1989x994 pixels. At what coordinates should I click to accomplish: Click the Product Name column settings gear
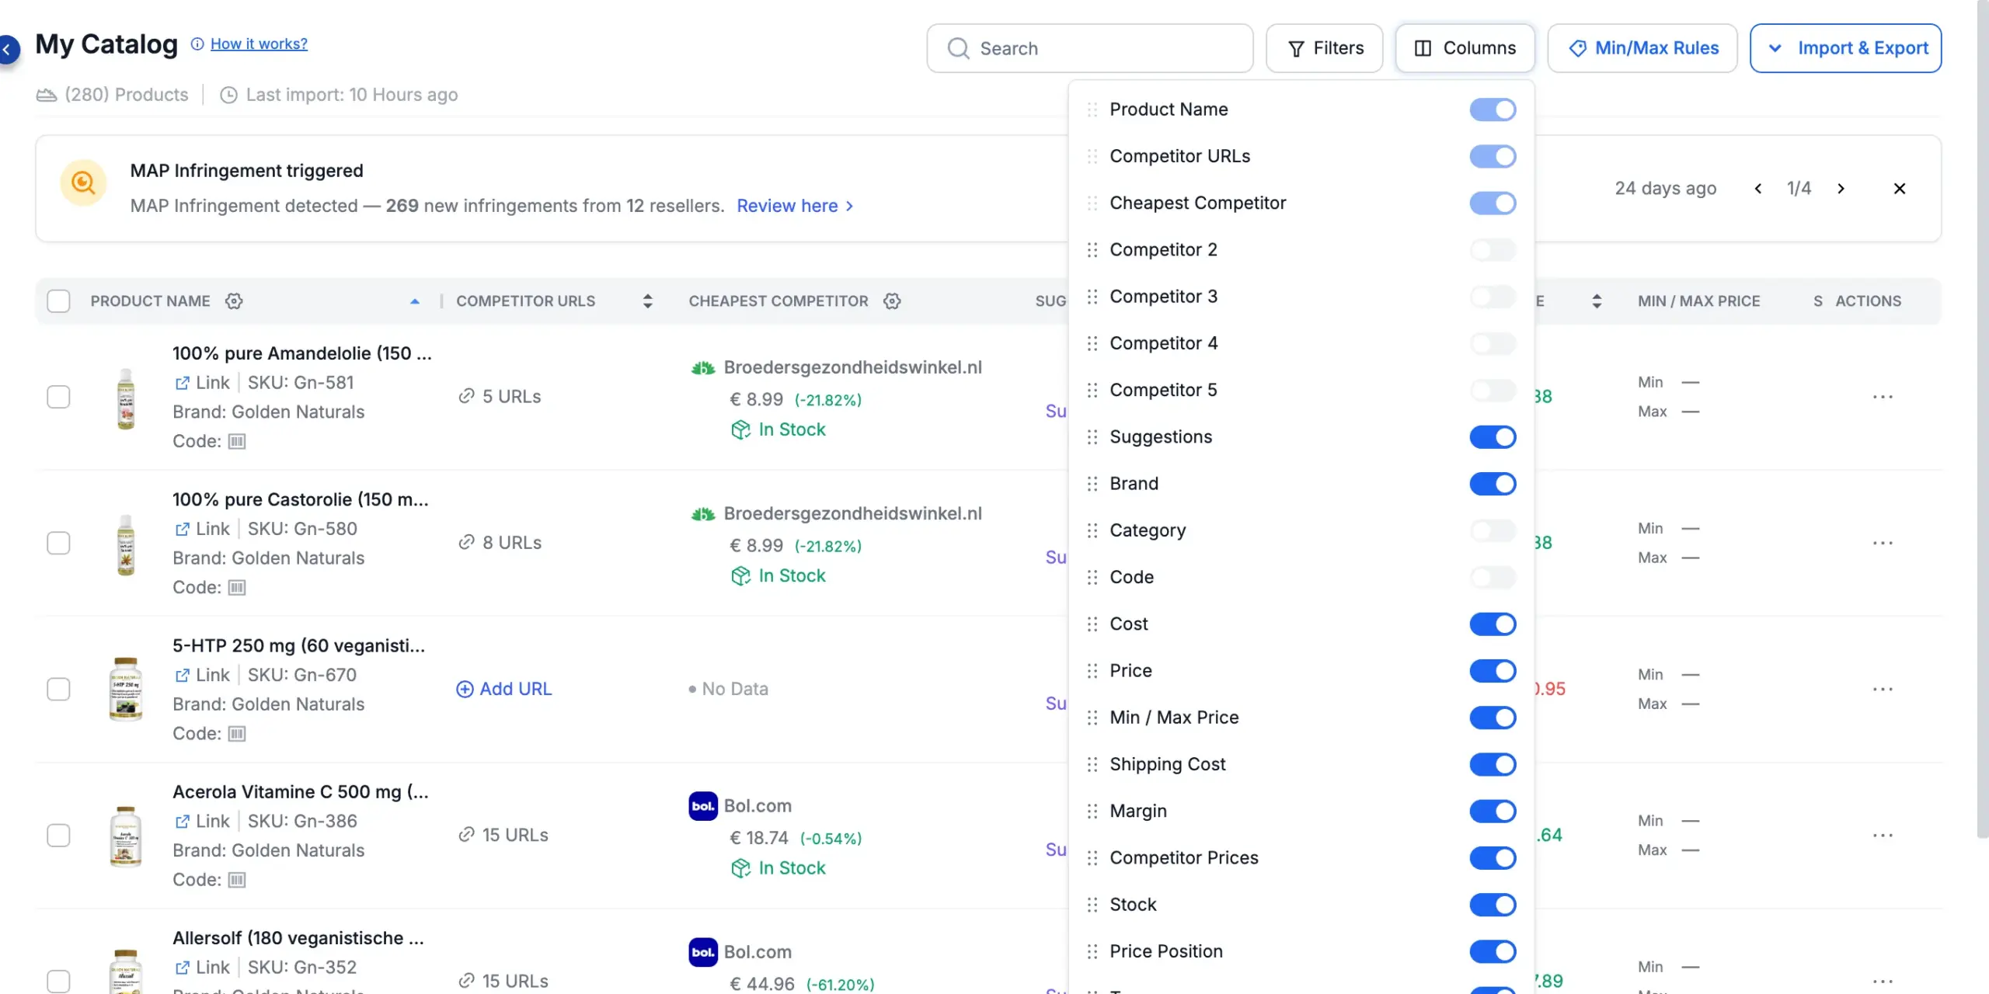[x=234, y=301]
